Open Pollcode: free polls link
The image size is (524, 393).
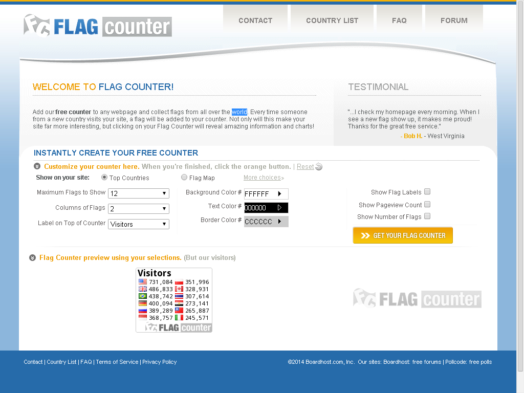tap(469, 362)
